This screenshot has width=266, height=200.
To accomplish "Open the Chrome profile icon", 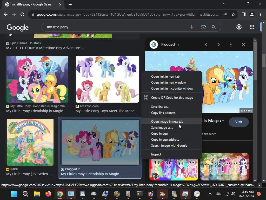I will 252,15.
